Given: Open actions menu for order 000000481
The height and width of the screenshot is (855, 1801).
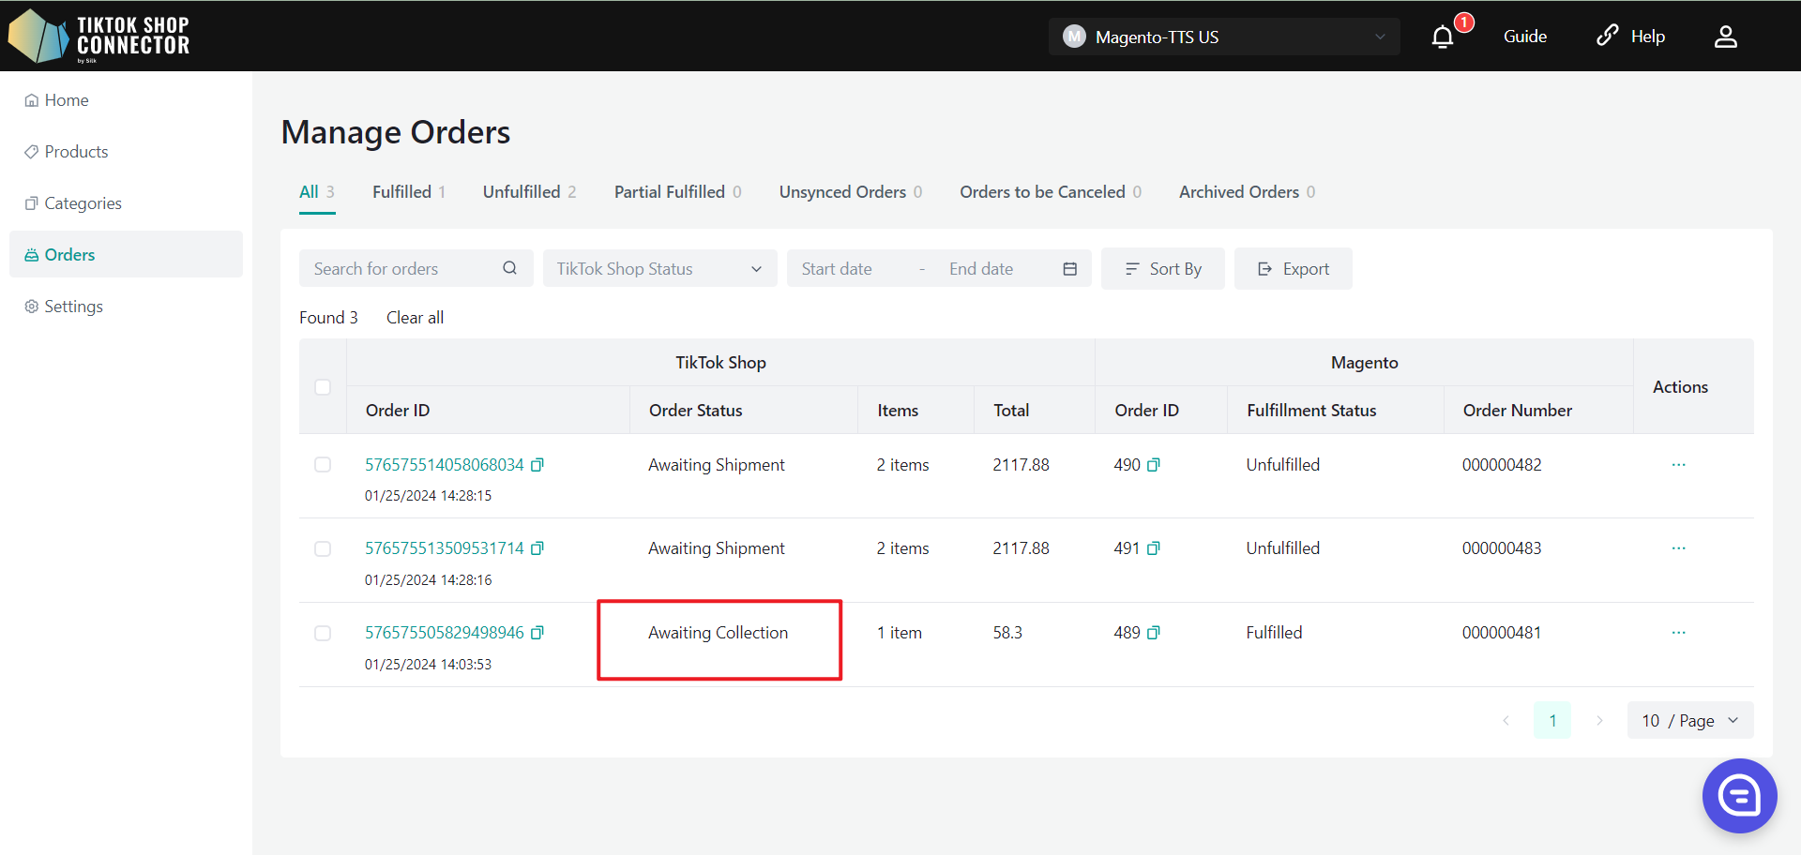Looking at the screenshot, I should (1678, 633).
